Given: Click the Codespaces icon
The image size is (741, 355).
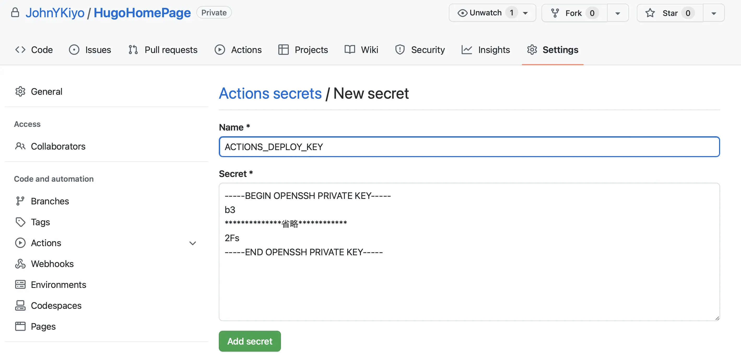Looking at the screenshot, I should click(x=20, y=305).
